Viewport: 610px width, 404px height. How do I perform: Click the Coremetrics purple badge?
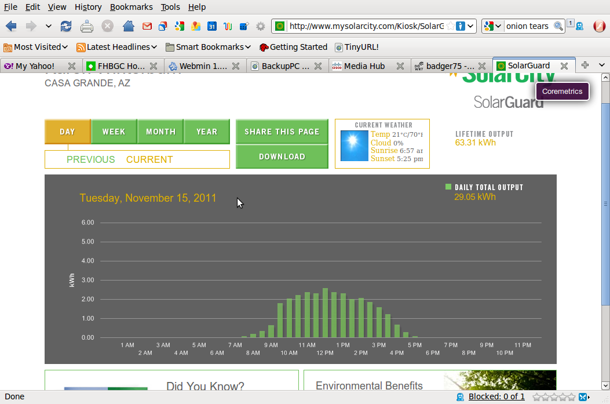point(562,92)
